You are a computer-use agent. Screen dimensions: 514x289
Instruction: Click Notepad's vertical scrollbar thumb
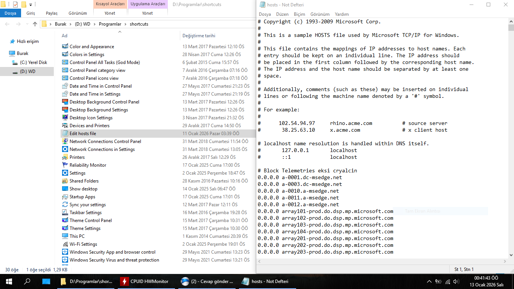(x=511, y=27)
